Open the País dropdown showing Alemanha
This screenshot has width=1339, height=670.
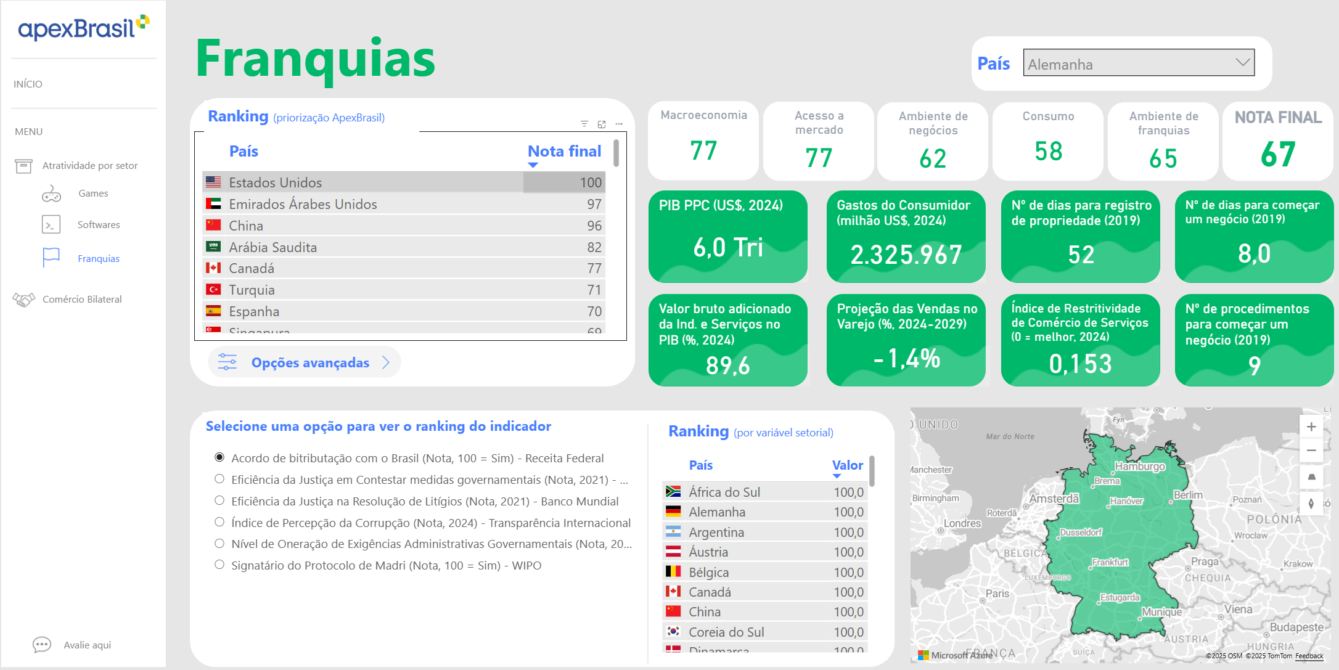1138,63
